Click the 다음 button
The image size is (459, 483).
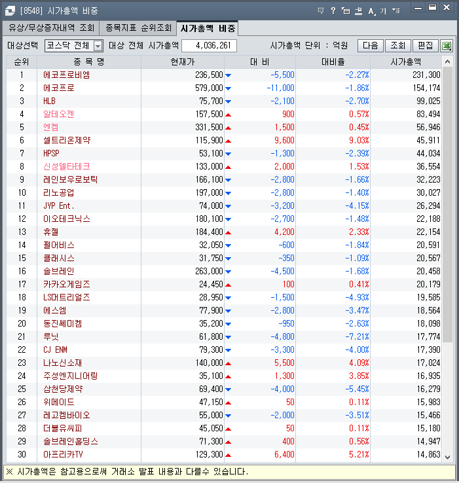tap(371, 46)
